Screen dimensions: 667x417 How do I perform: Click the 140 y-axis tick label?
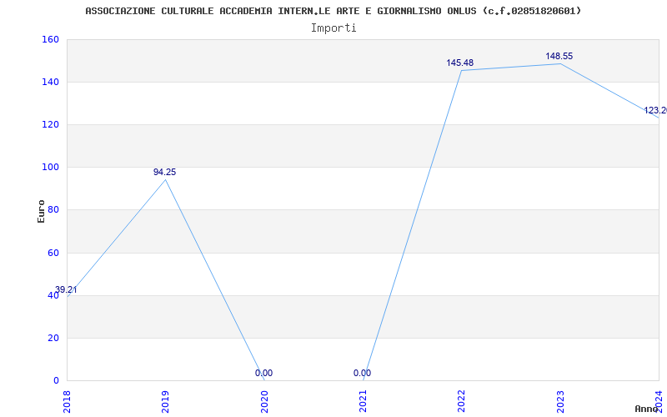(50, 82)
